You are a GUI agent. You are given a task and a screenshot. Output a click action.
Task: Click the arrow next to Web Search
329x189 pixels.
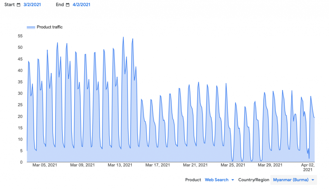[x=233, y=180]
